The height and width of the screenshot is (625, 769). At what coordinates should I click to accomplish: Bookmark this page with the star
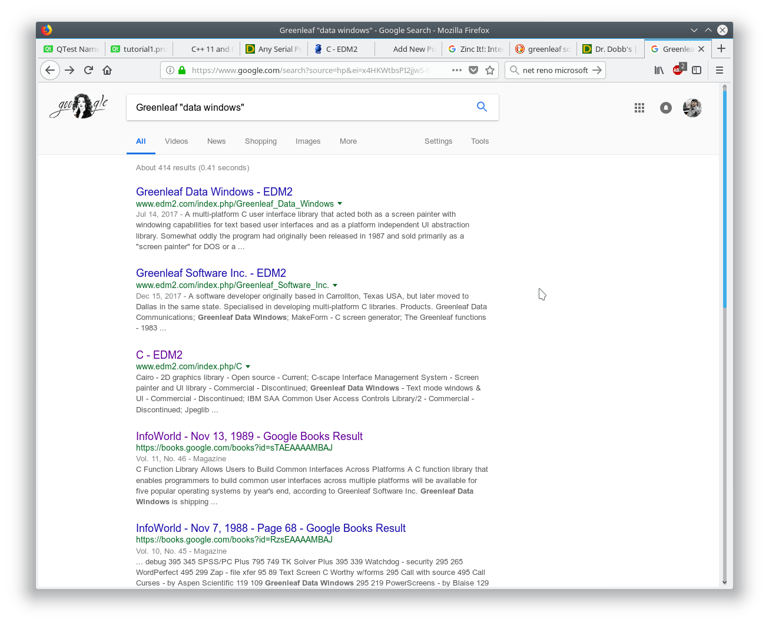490,70
